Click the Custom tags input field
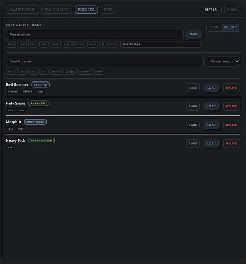 [x=161, y=44]
